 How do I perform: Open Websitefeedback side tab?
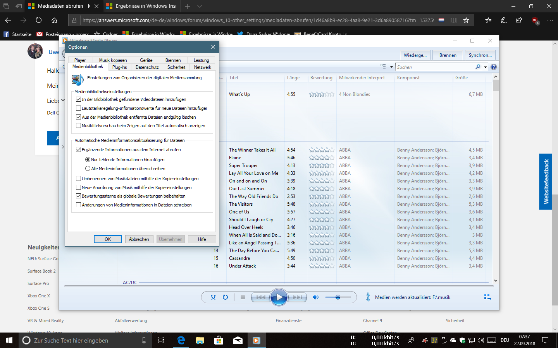coord(546,182)
